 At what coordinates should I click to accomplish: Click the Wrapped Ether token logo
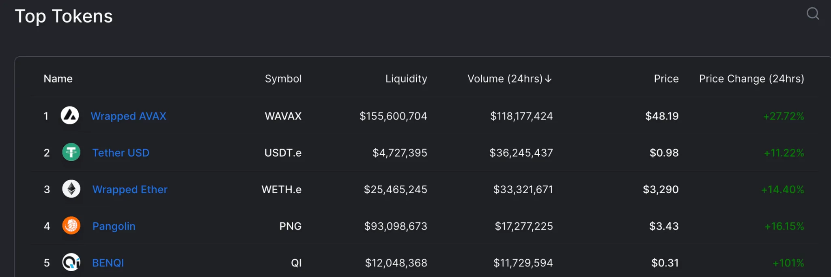71,189
